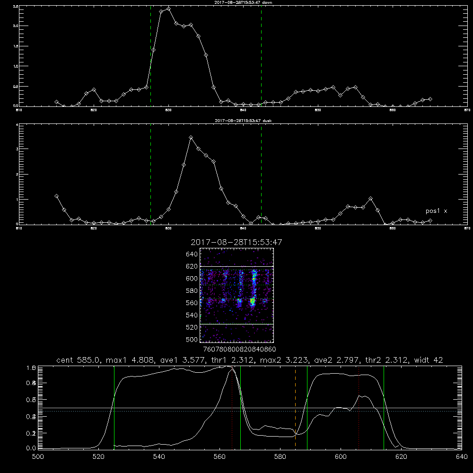Click x-axis label 600 on the bottom plot
This screenshot has width=473, height=473.
(341, 457)
